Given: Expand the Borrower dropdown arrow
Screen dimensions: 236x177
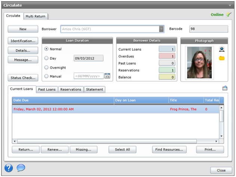Looking at the screenshot, I should 161,29.
